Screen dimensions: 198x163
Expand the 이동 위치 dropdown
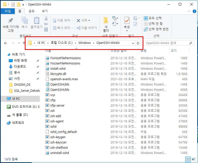[x=72, y=20]
